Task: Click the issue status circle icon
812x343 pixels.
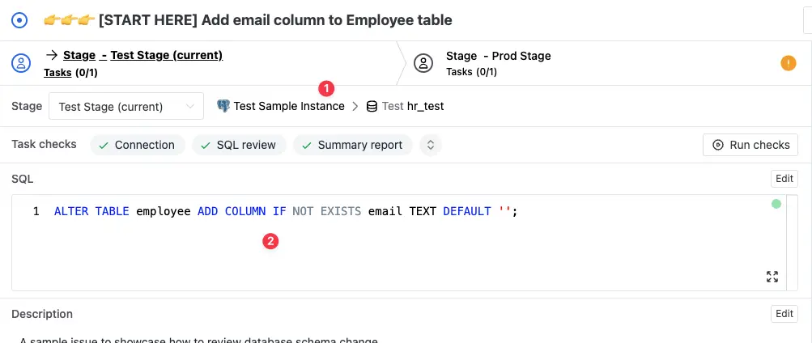Action: click(x=20, y=19)
